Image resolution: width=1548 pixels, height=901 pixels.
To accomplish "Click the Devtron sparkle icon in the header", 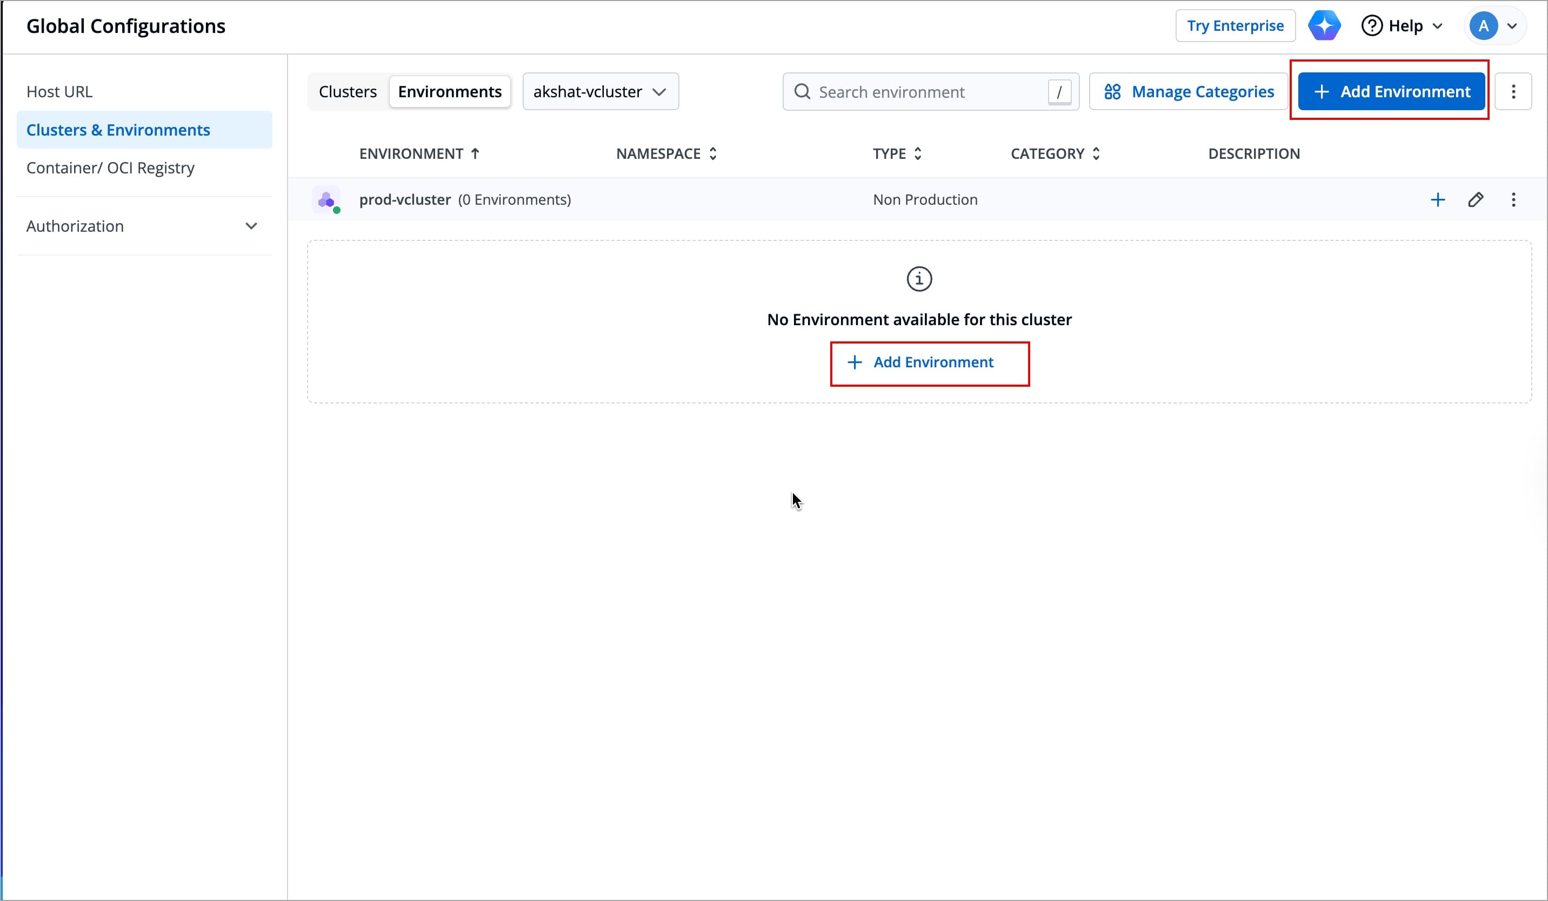I will (1324, 25).
